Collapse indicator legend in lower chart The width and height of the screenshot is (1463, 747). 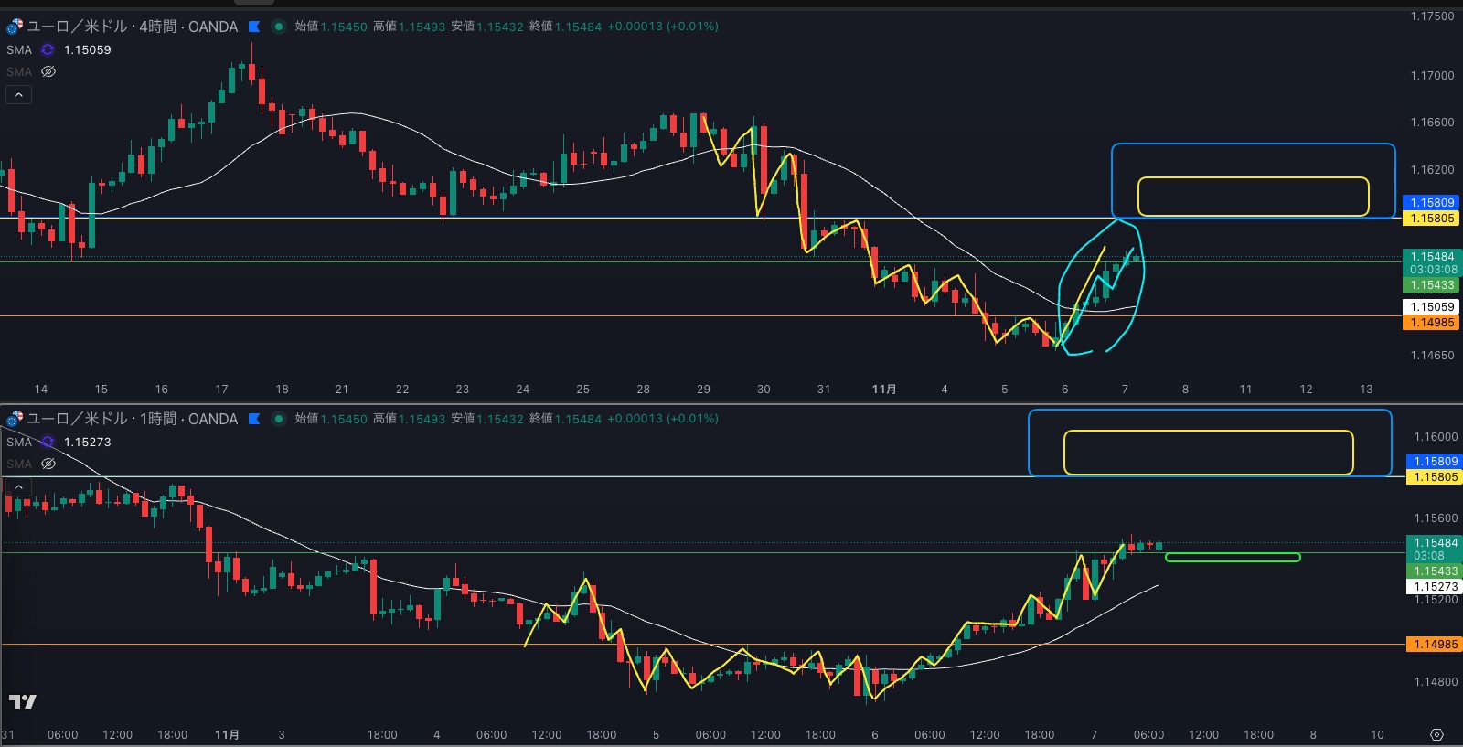[x=18, y=487]
